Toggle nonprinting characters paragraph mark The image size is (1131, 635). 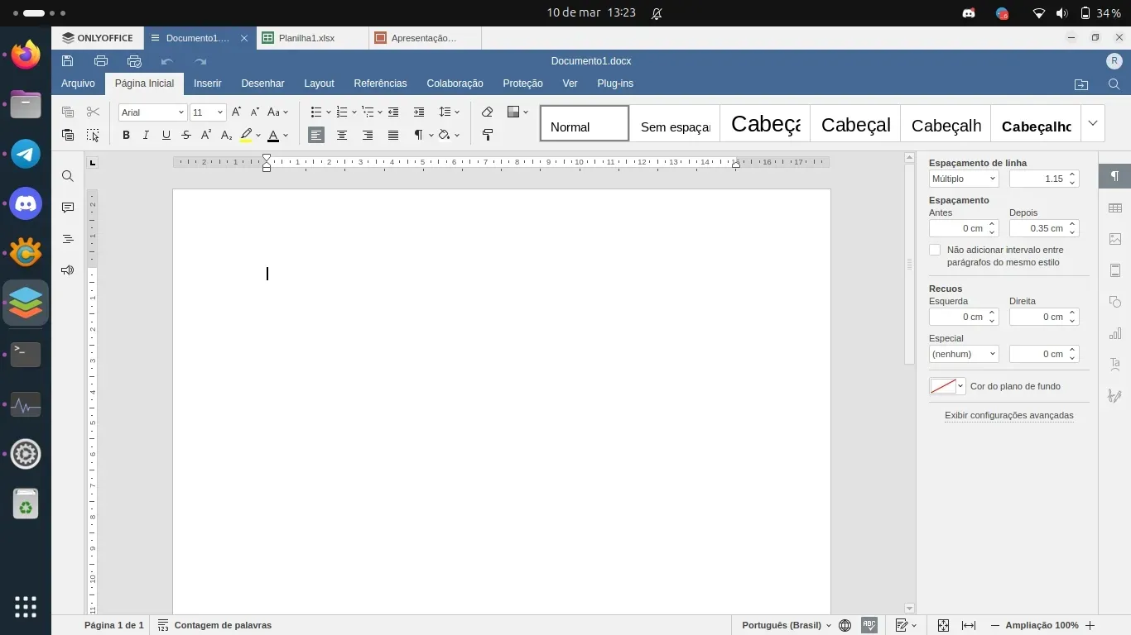[419, 136]
